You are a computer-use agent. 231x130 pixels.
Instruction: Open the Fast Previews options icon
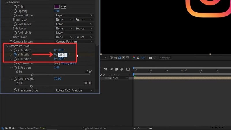coord(111,57)
